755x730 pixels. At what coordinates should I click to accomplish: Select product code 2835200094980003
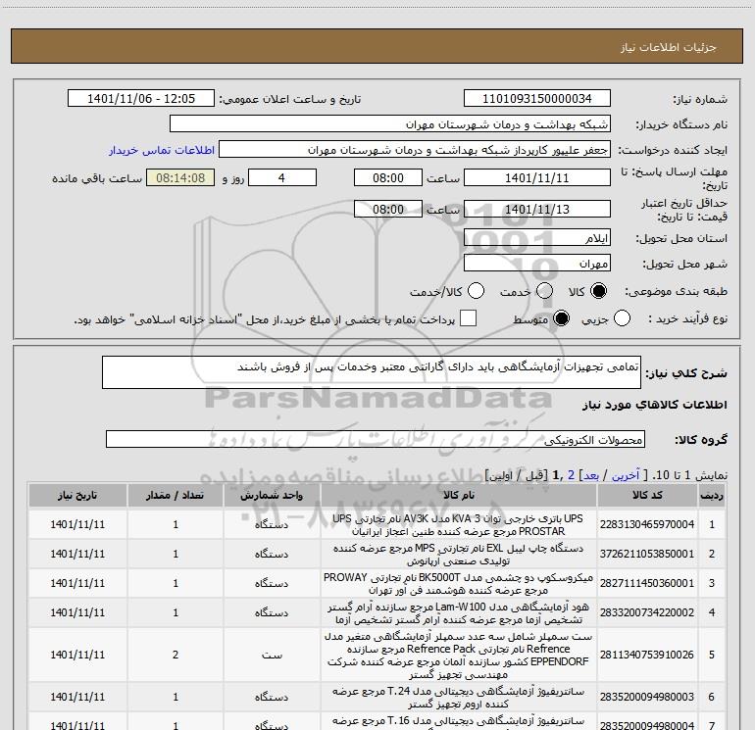coord(647,697)
